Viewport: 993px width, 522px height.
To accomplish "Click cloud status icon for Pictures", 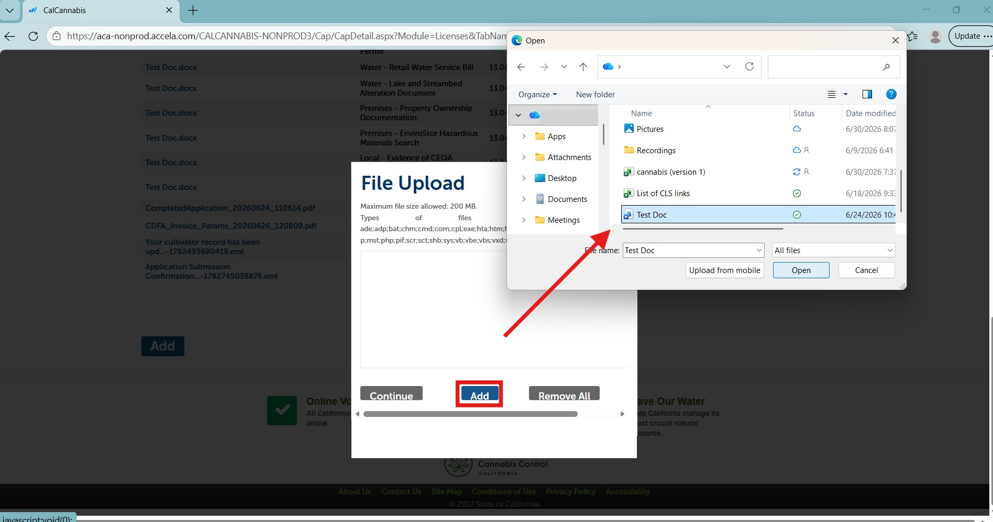I will coord(797,129).
